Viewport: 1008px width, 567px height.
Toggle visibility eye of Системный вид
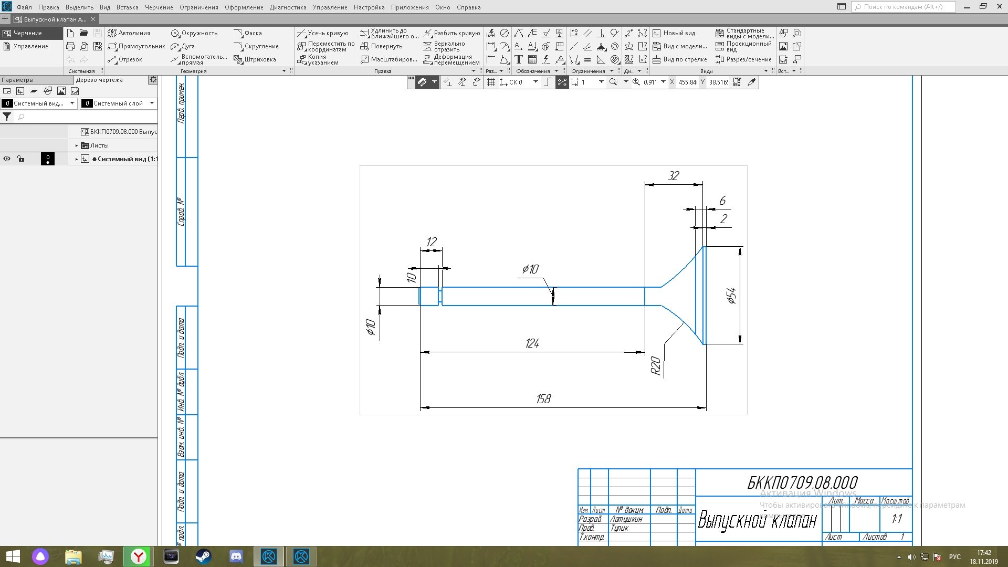(7, 159)
